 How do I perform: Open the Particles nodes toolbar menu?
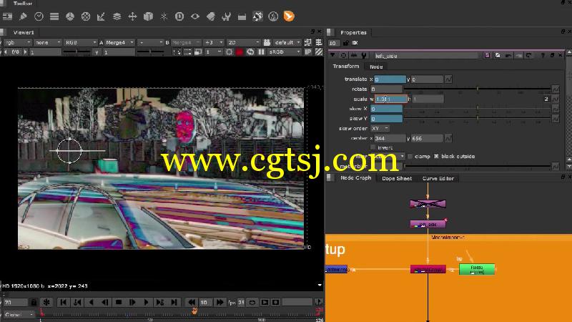tap(164, 16)
